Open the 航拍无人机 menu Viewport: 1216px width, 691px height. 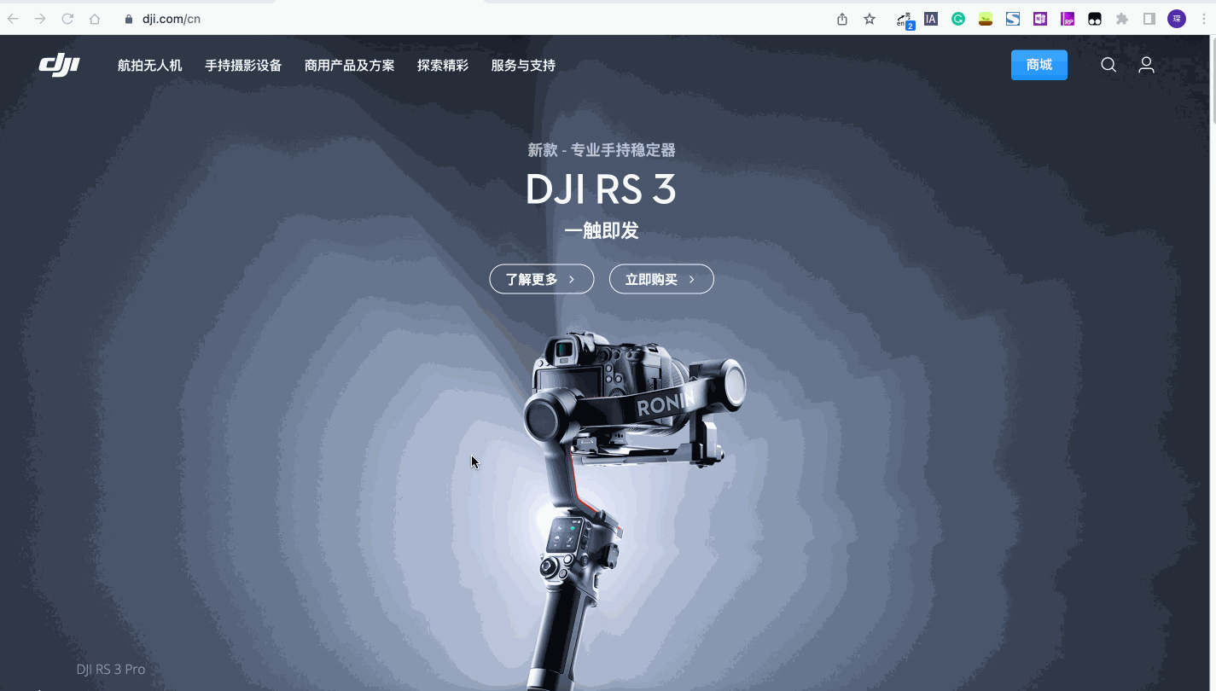pyautogui.click(x=150, y=66)
